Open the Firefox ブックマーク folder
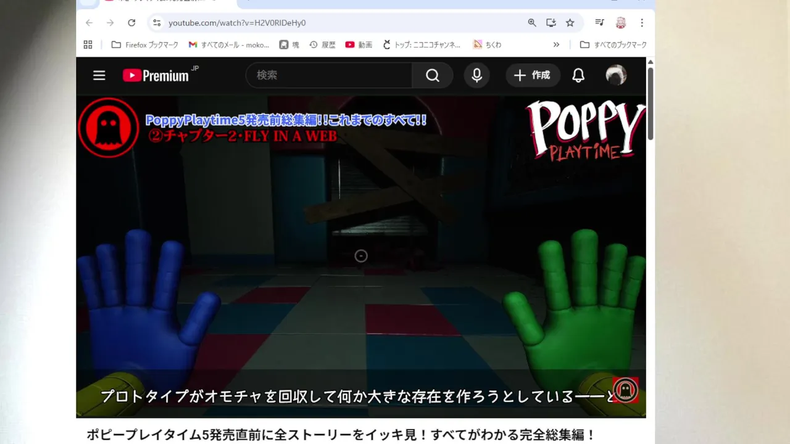Screen dimensions: 790x444 [144, 44]
